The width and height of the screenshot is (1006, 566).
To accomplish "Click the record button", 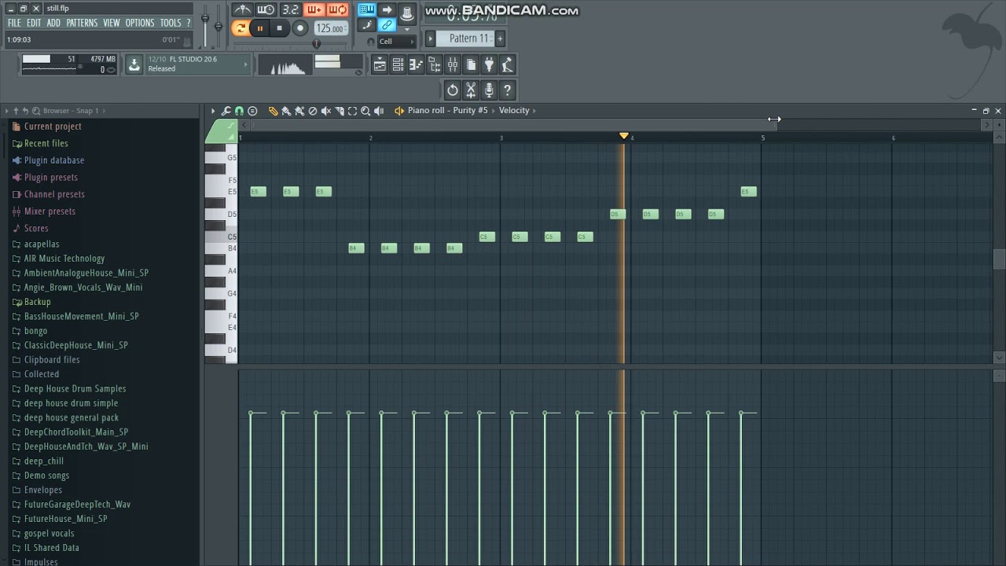I will pos(300,28).
